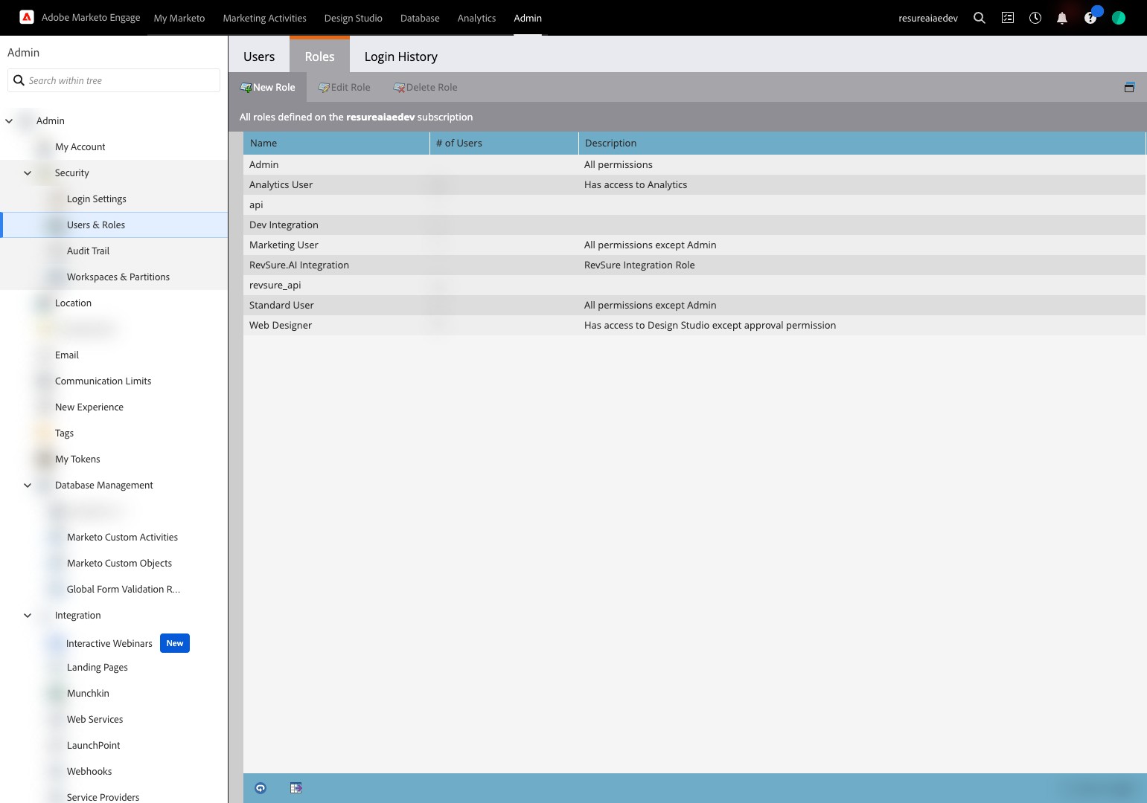
Task: Open Analytics top menu
Action: tap(476, 18)
